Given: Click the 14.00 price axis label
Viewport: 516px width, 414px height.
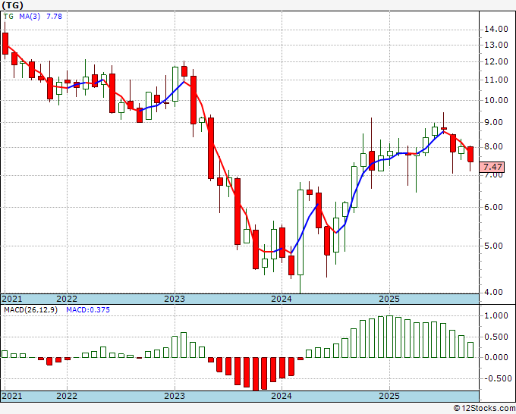Looking at the screenshot, I should coord(496,30).
